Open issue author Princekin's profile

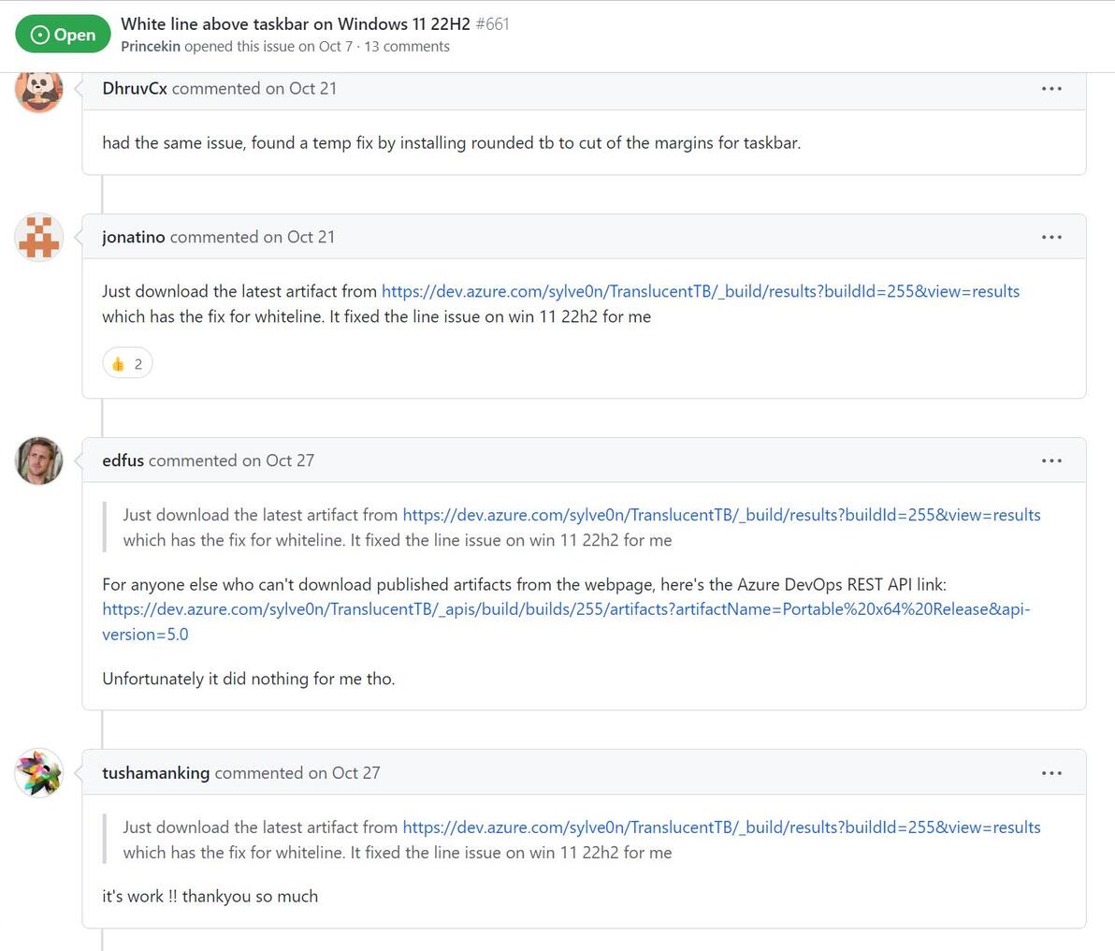coord(151,47)
